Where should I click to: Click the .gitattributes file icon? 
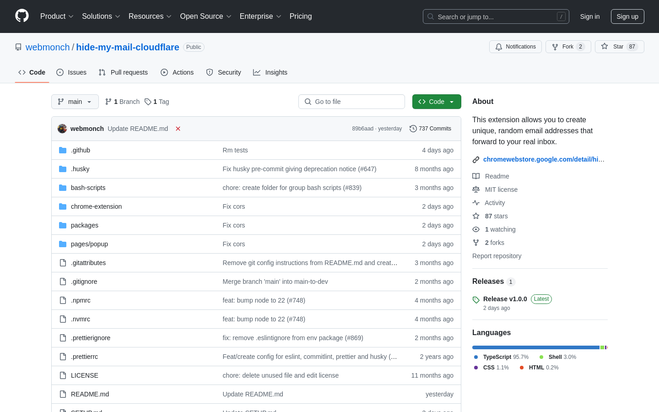pos(63,263)
